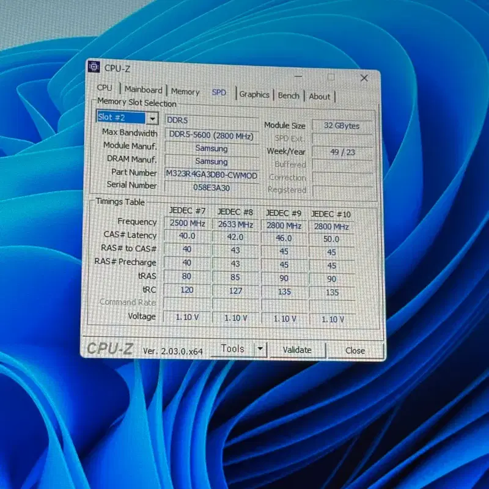
Task: Open the Graphics tab
Action: coord(254,95)
